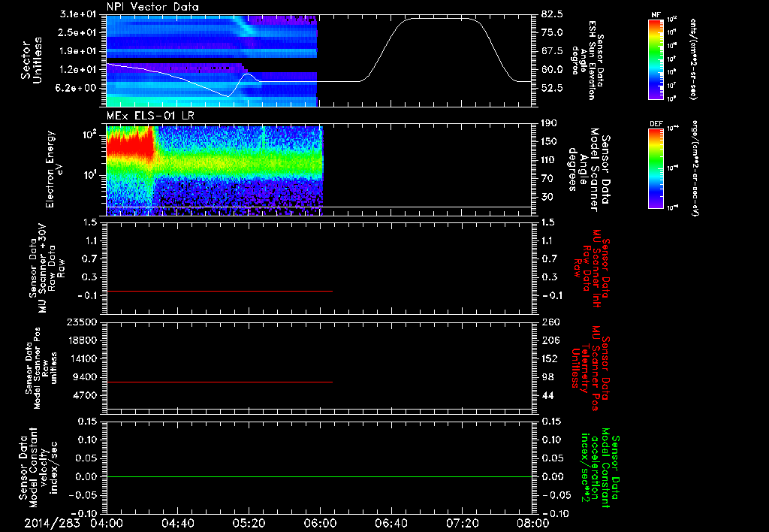Click the 06:40 time axis label
Image resolution: width=769 pixels, height=532 pixels.
[x=391, y=523]
